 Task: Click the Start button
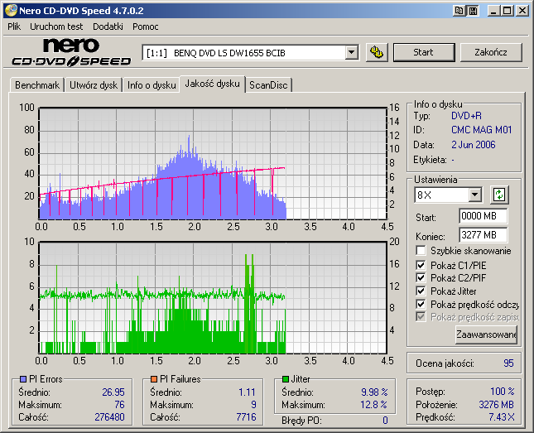(x=424, y=52)
